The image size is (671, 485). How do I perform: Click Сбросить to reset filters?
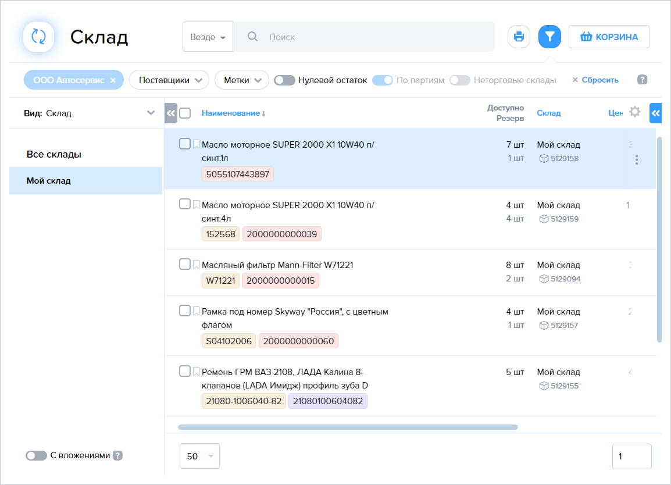click(x=595, y=80)
